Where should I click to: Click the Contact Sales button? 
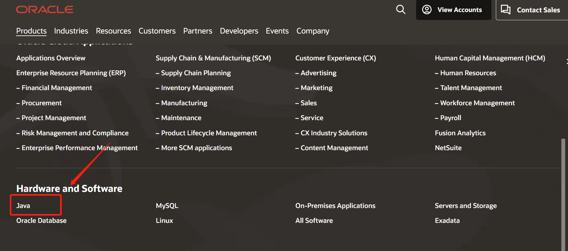[x=532, y=10]
